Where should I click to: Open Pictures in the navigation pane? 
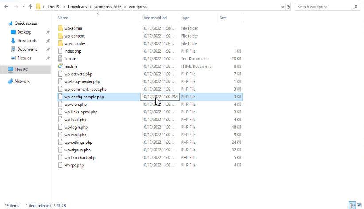[24, 58]
